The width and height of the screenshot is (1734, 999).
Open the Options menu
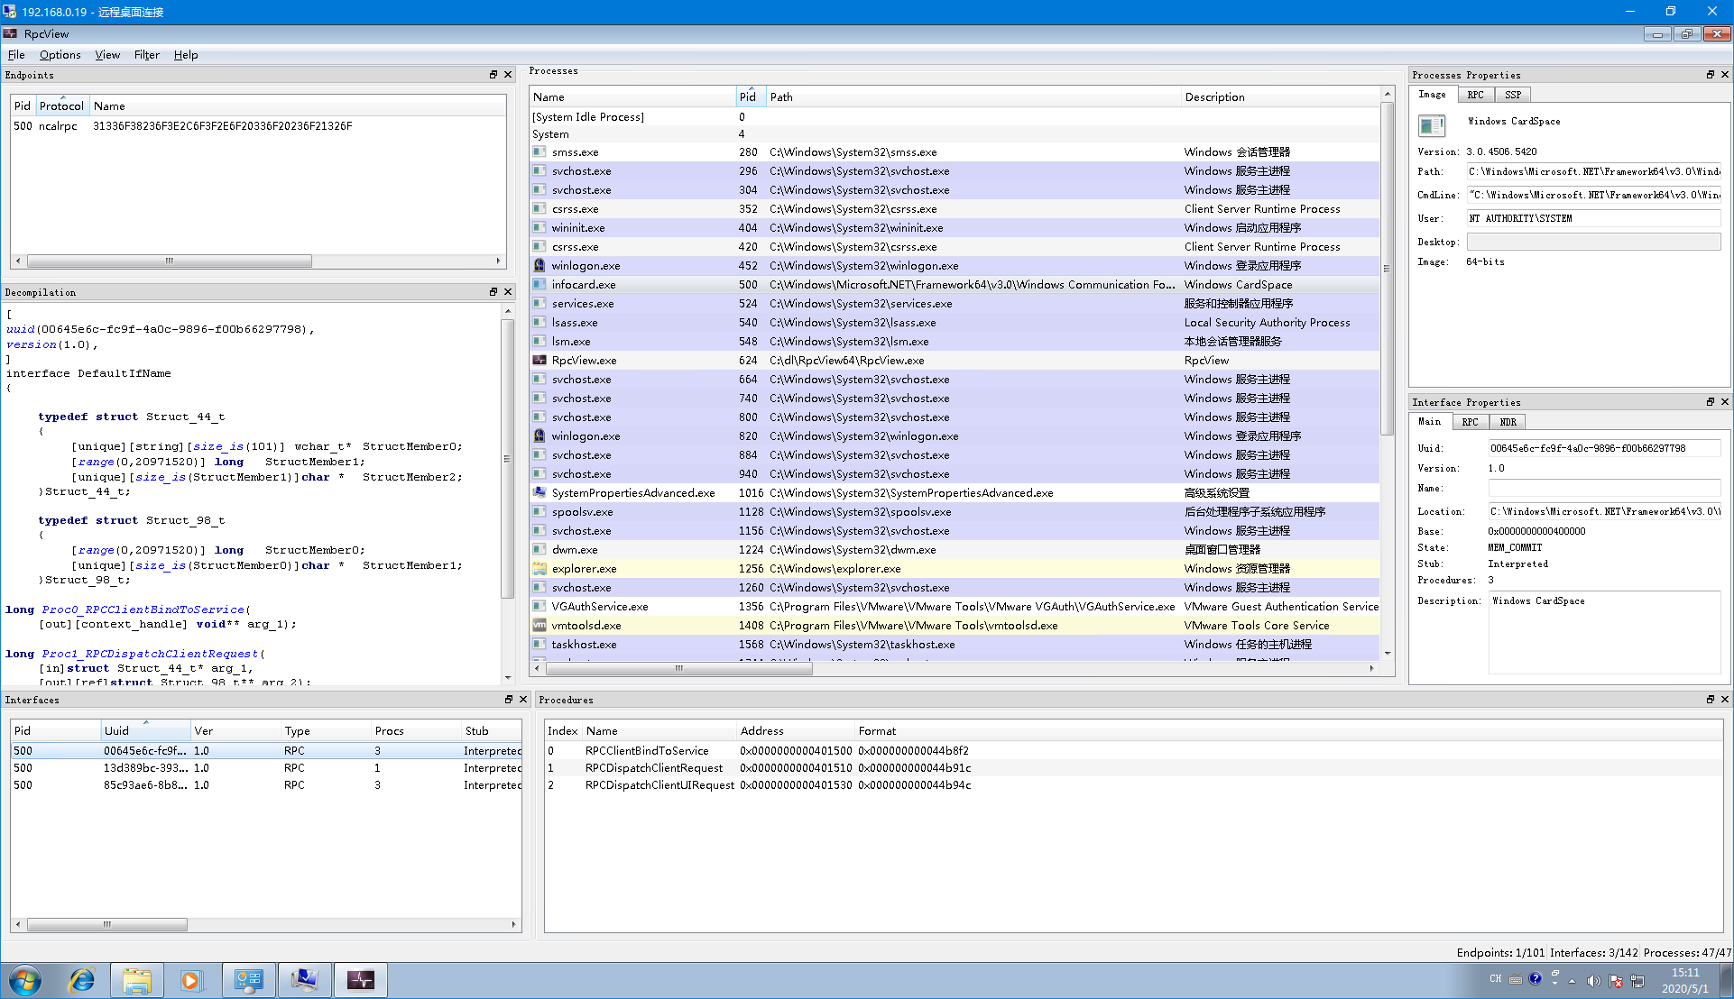[60, 55]
